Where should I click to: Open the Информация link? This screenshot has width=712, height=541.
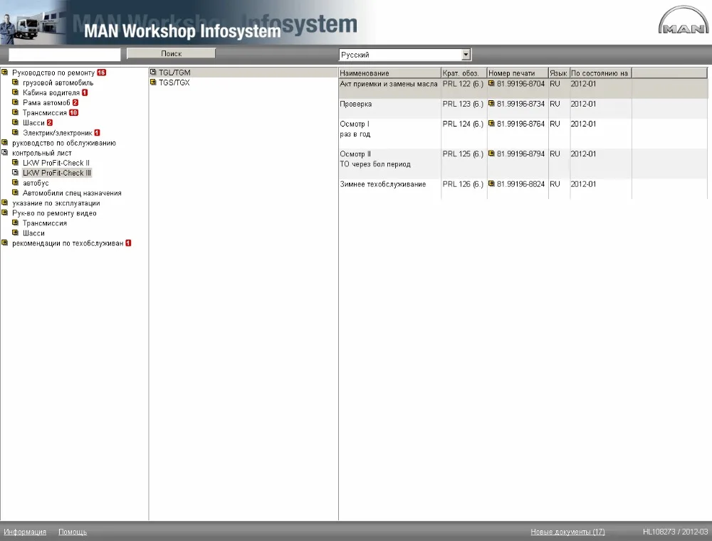(25, 532)
